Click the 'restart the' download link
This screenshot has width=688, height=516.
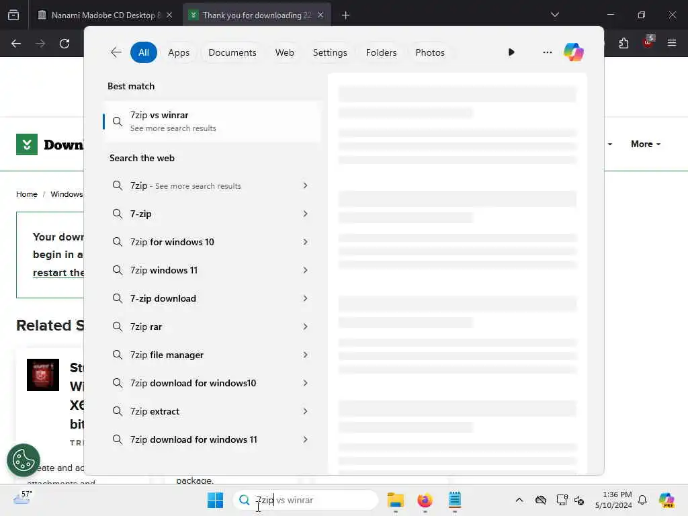click(58, 273)
